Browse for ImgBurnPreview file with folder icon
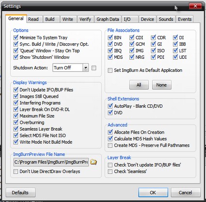 click(x=94, y=162)
